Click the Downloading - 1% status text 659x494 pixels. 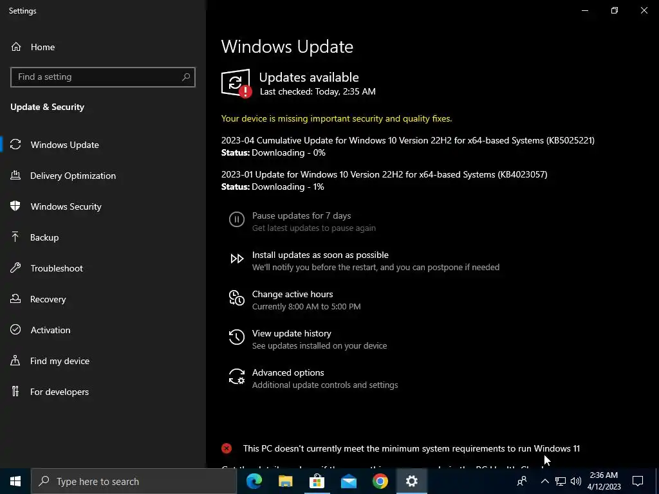288,187
